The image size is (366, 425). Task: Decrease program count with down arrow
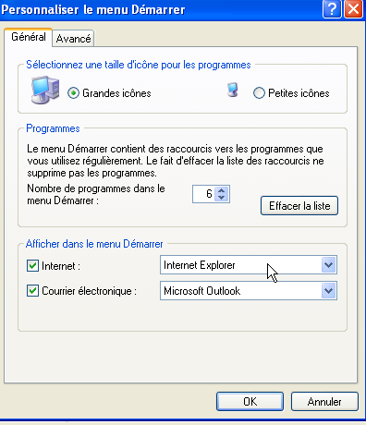(x=222, y=198)
